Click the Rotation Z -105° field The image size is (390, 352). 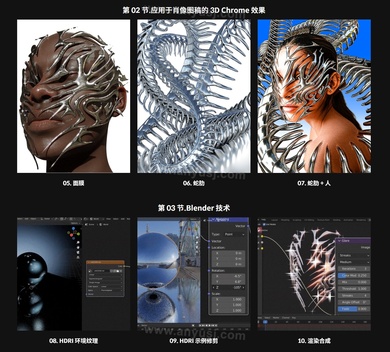click(x=229, y=287)
